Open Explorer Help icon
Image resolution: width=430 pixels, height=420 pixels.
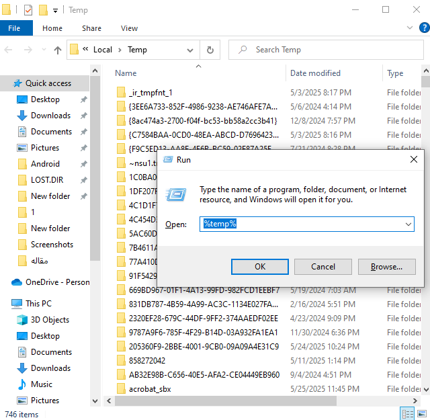click(425, 28)
